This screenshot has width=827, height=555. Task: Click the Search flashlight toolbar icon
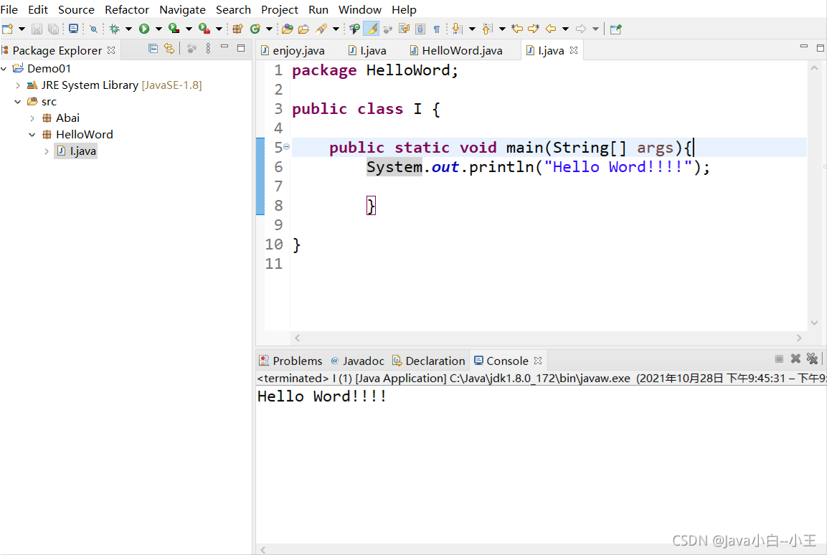pos(321,29)
